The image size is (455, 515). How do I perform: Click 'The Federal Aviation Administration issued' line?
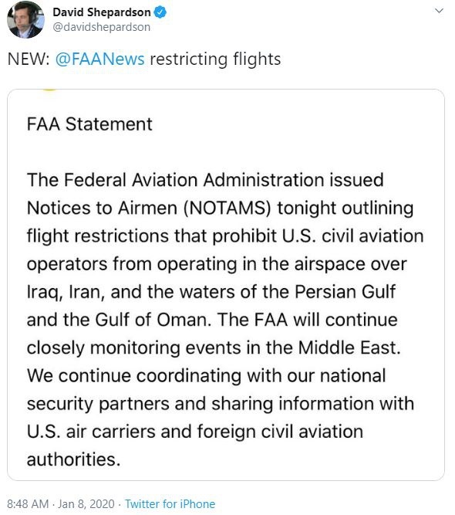pos(205,180)
